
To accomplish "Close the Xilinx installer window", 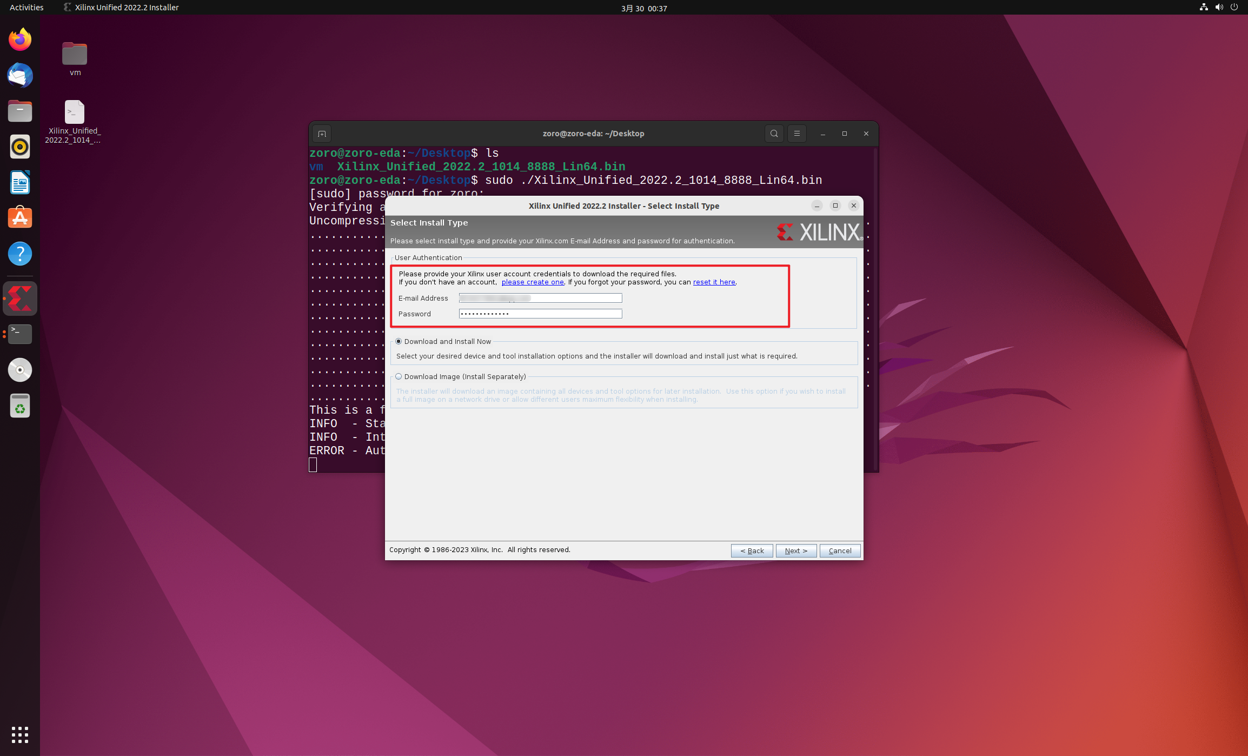I will [854, 205].
